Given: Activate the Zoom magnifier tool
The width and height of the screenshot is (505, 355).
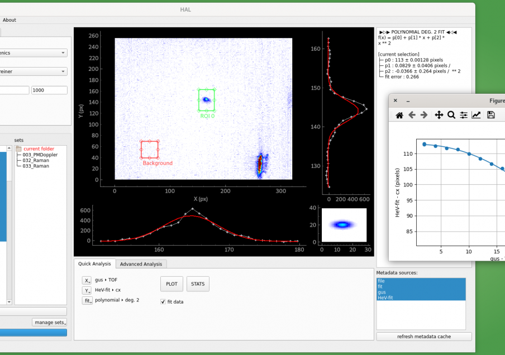Looking at the screenshot, I should point(451,115).
